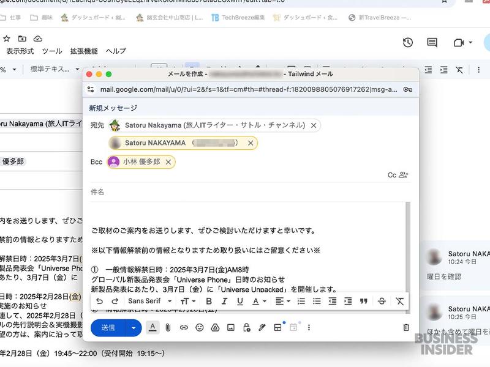Undo the last edit in the compose toolbar
Image resolution: width=490 pixels, height=367 pixels.
(x=99, y=301)
